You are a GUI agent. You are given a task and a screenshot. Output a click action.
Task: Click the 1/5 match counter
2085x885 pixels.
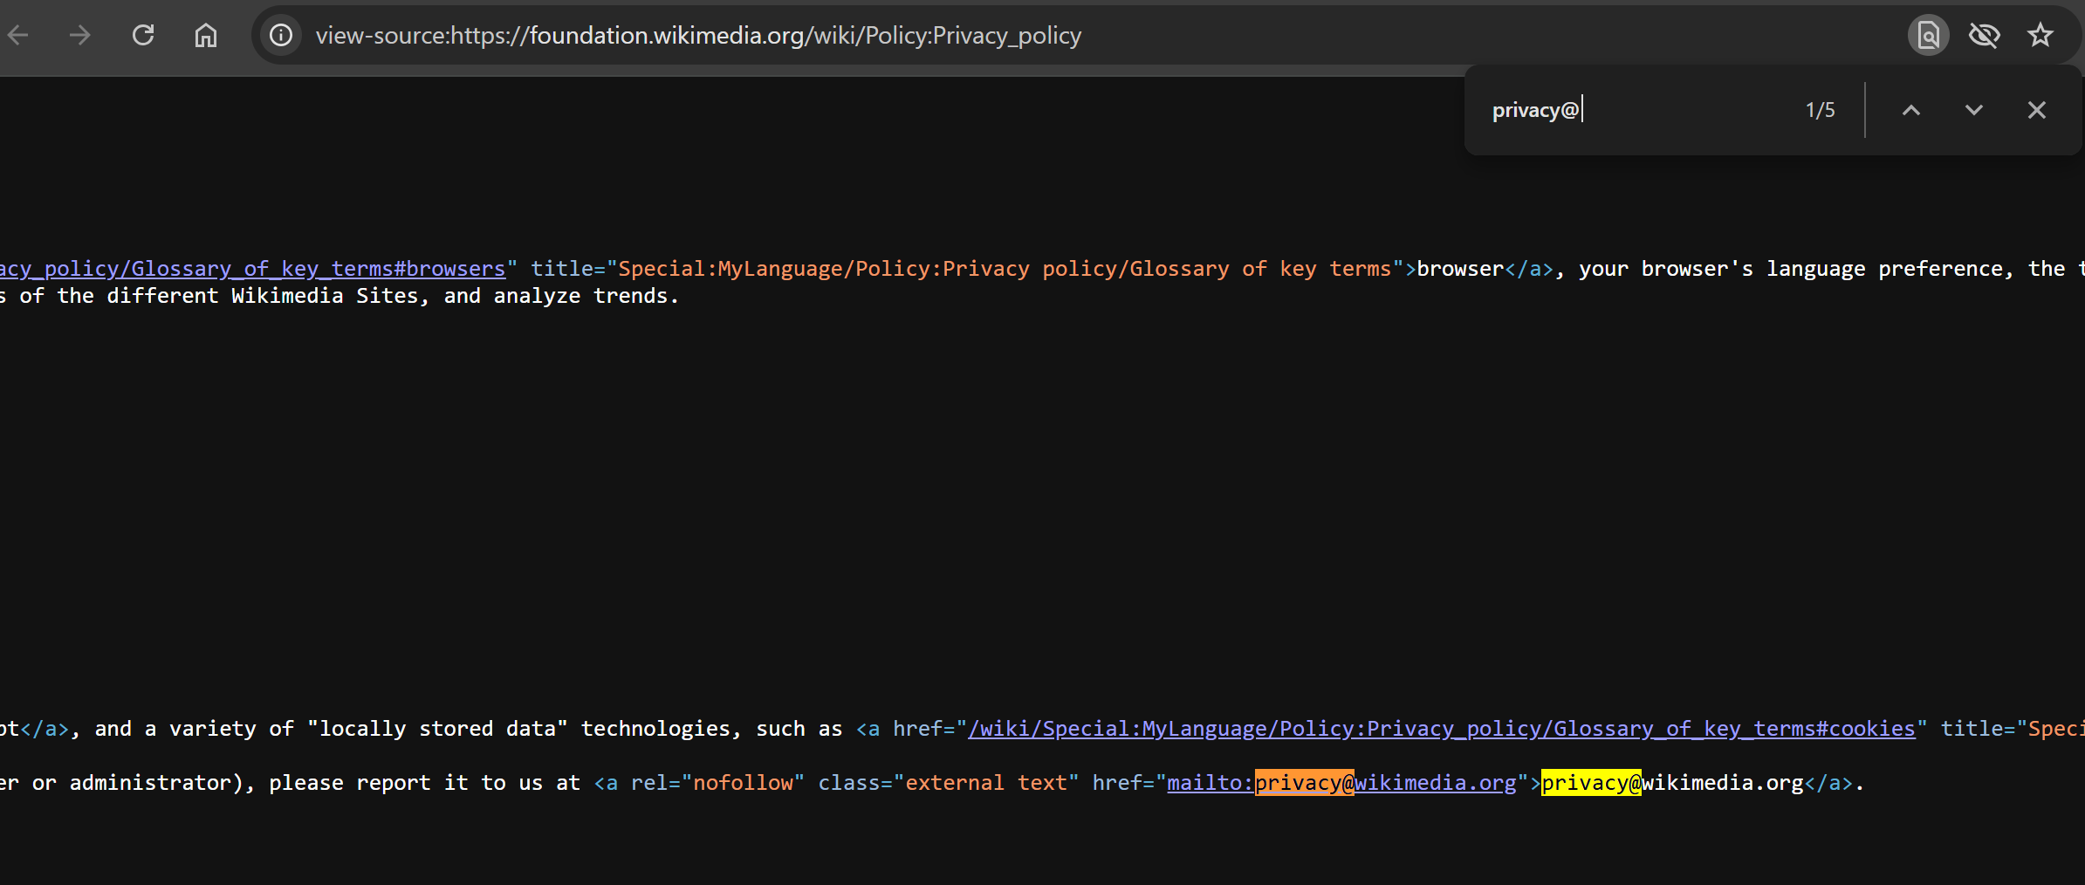1819,109
